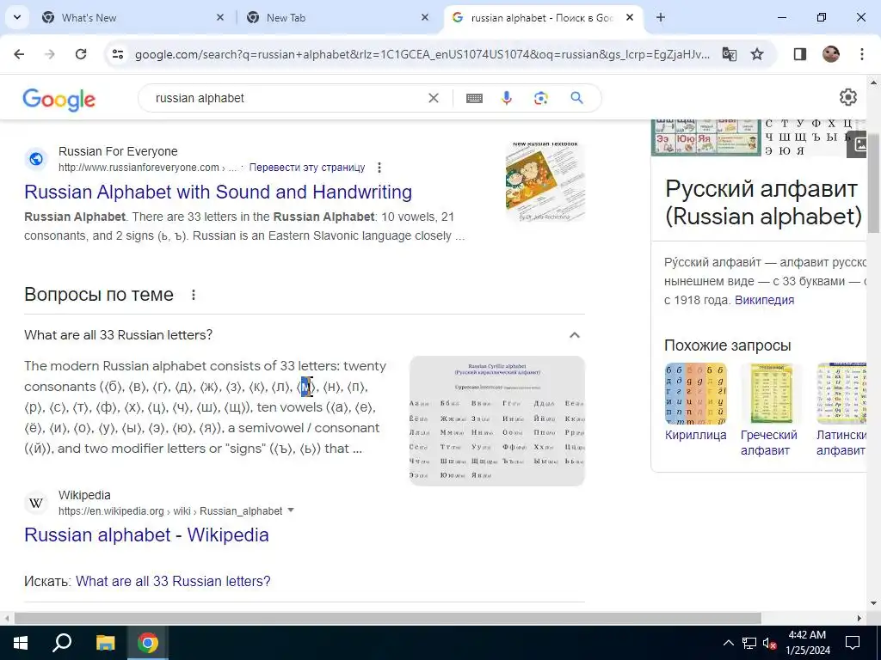Image resolution: width=881 pixels, height=660 pixels.
Task: Reload the current page
Action: pos(81,54)
